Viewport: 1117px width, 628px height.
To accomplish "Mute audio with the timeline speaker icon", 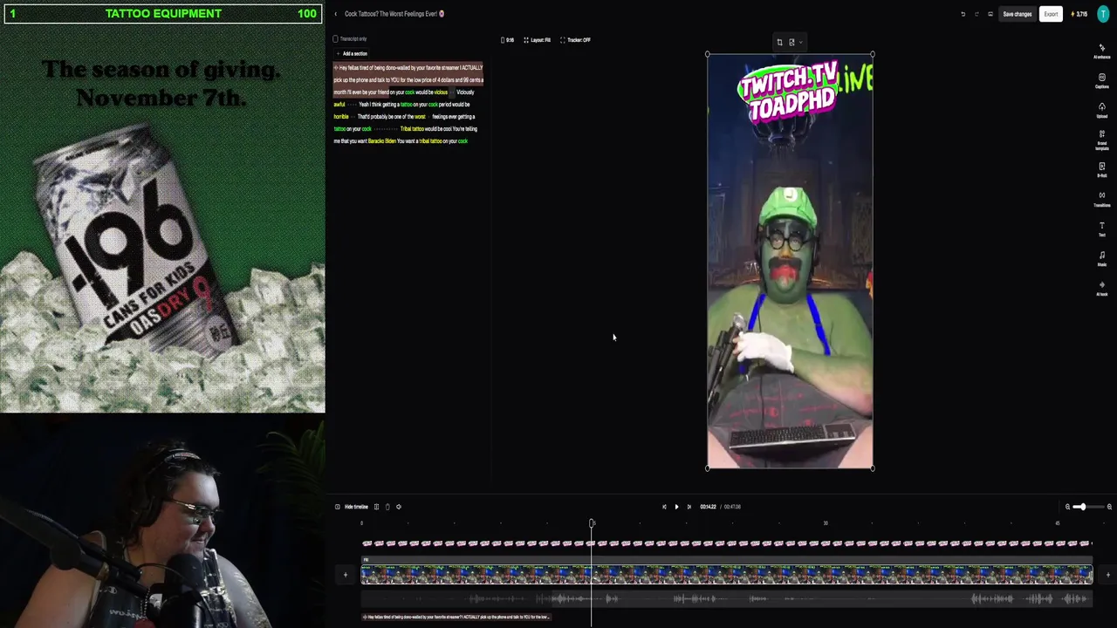I will (399, 507).
